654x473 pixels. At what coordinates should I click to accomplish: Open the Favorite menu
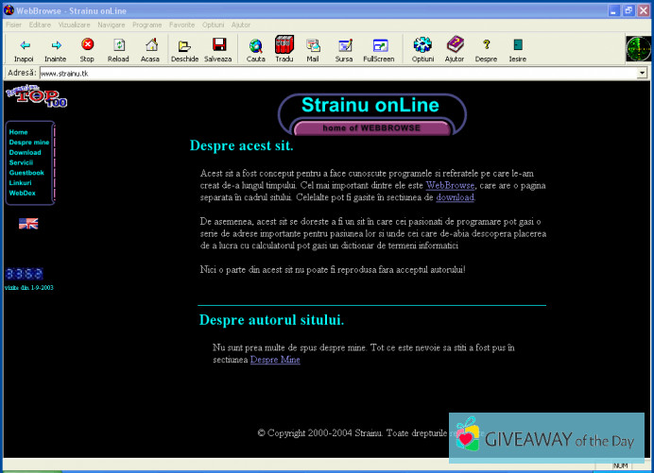182,25
